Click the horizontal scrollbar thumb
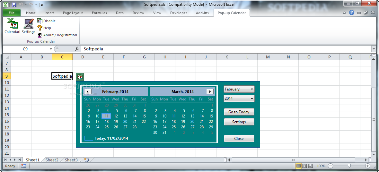 click(x=293, y=160)
